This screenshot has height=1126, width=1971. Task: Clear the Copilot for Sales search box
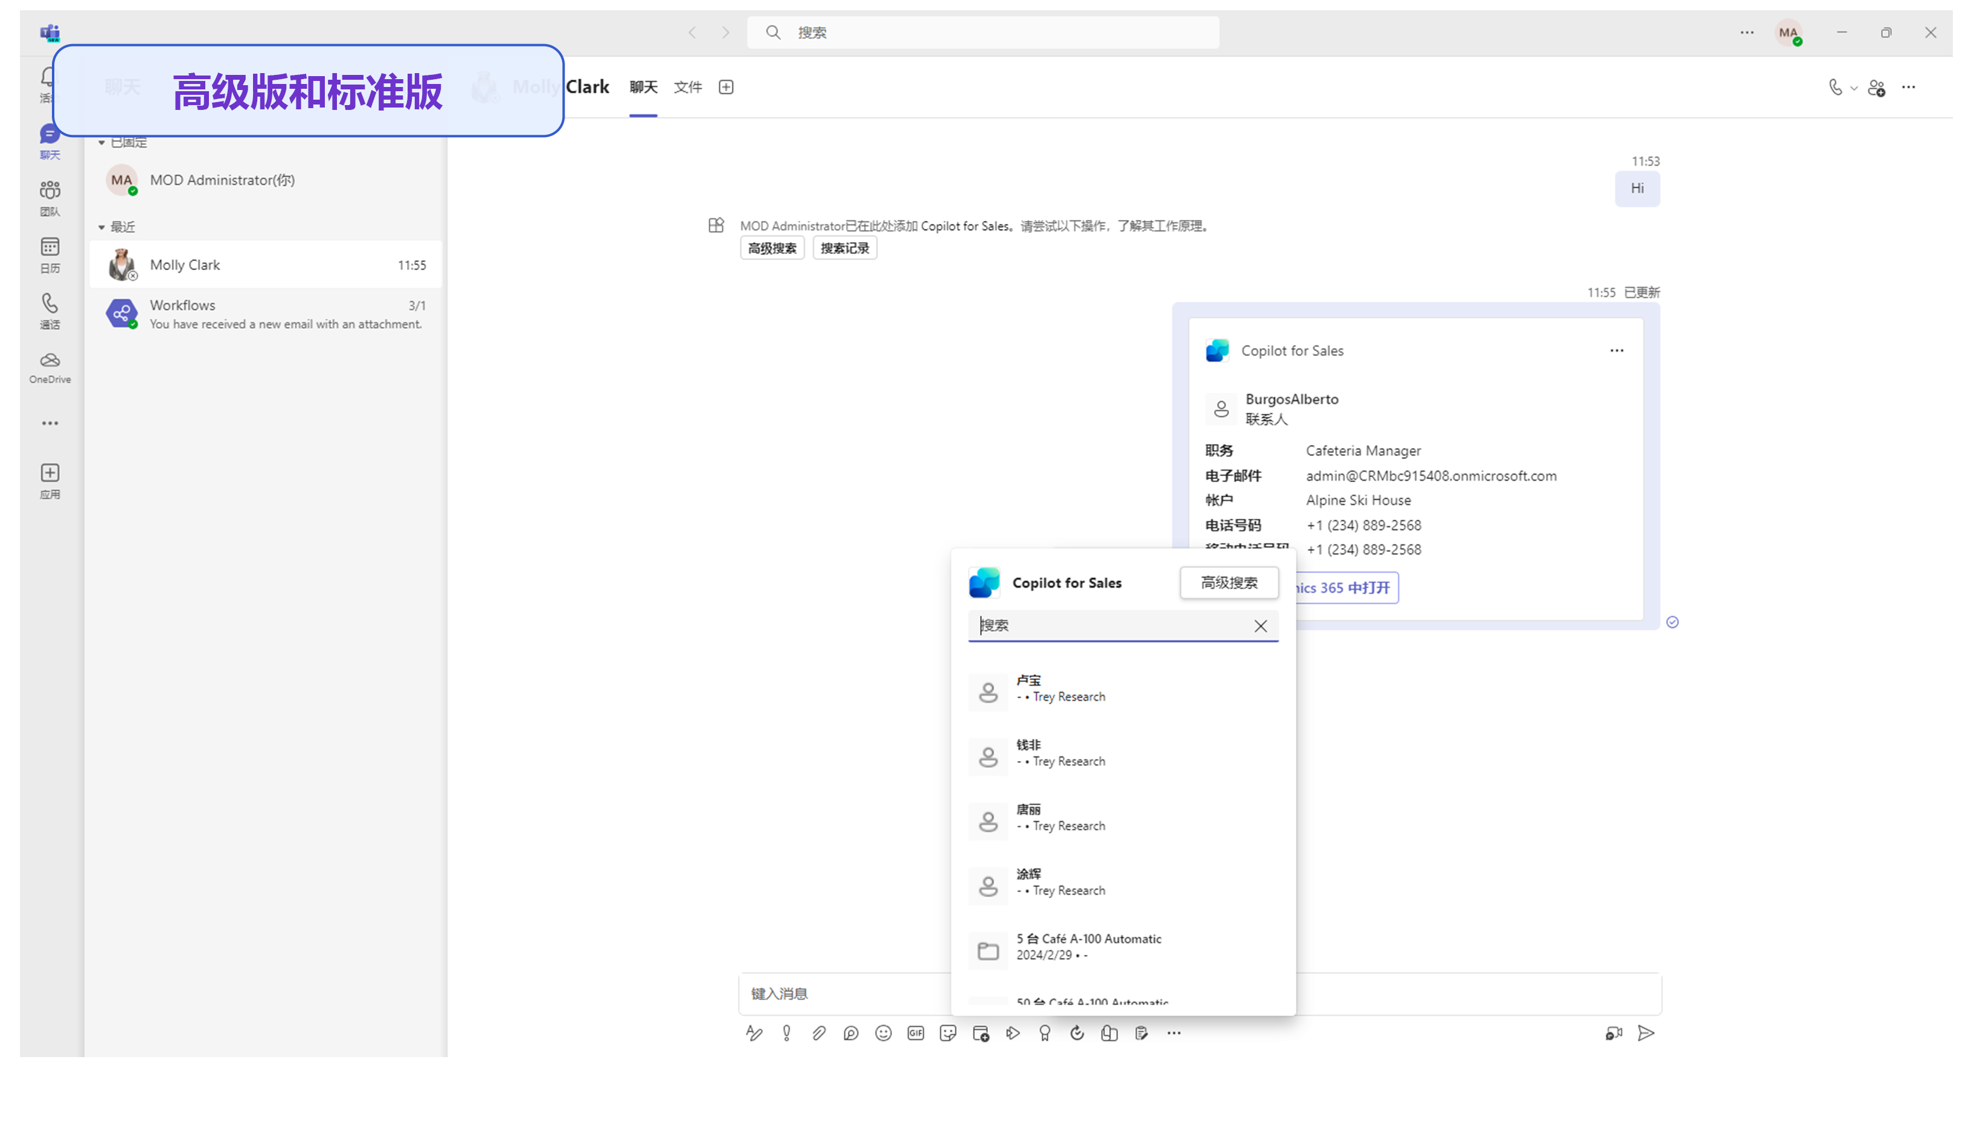pyautogui.click(x=1260, y=626)
